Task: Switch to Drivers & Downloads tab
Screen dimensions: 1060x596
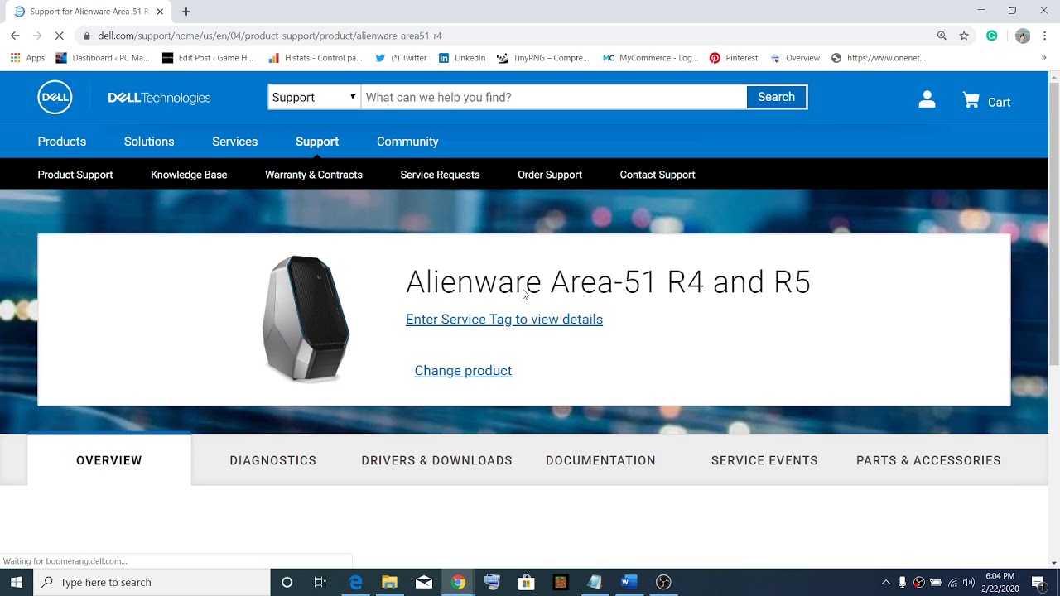Action: [436, 460]
